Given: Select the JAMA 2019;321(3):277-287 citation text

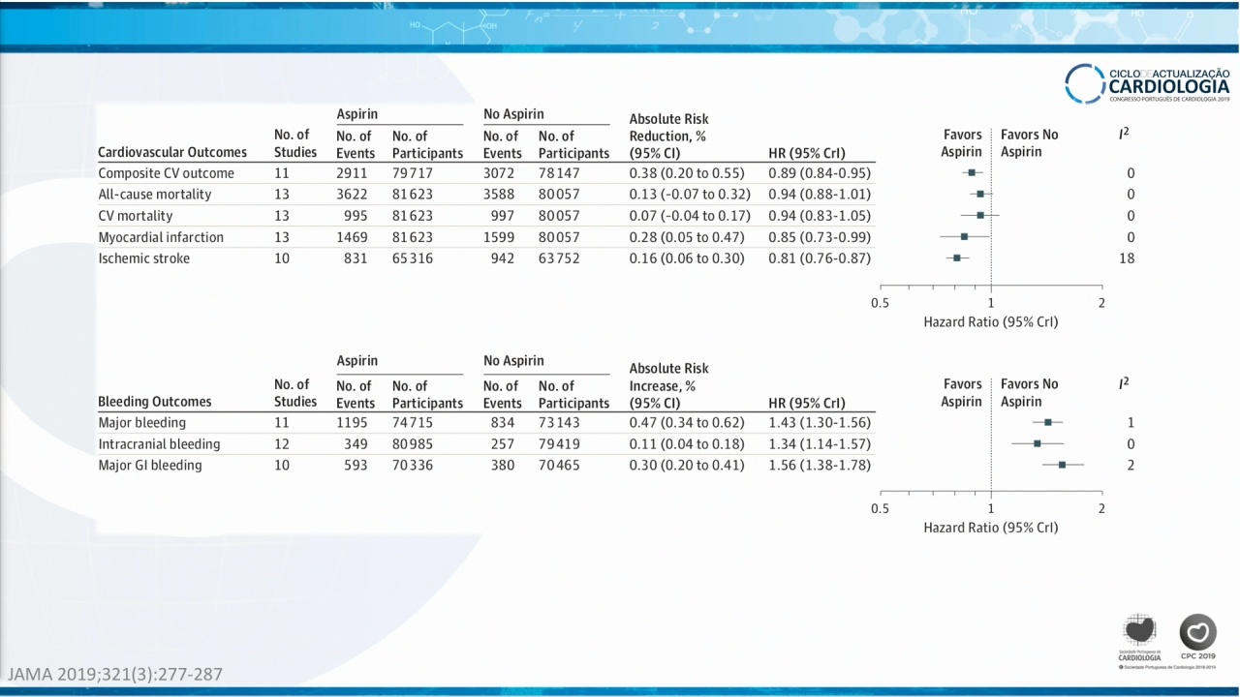Looking at the screenshot, I should coord(114,674).
